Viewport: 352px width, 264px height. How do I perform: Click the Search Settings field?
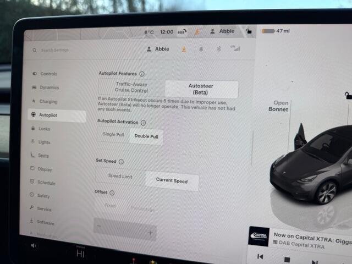tap(61, 50)
